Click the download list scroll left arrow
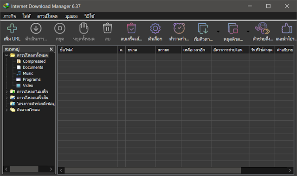Screen dimensions: 297x176 coord(61,170)
